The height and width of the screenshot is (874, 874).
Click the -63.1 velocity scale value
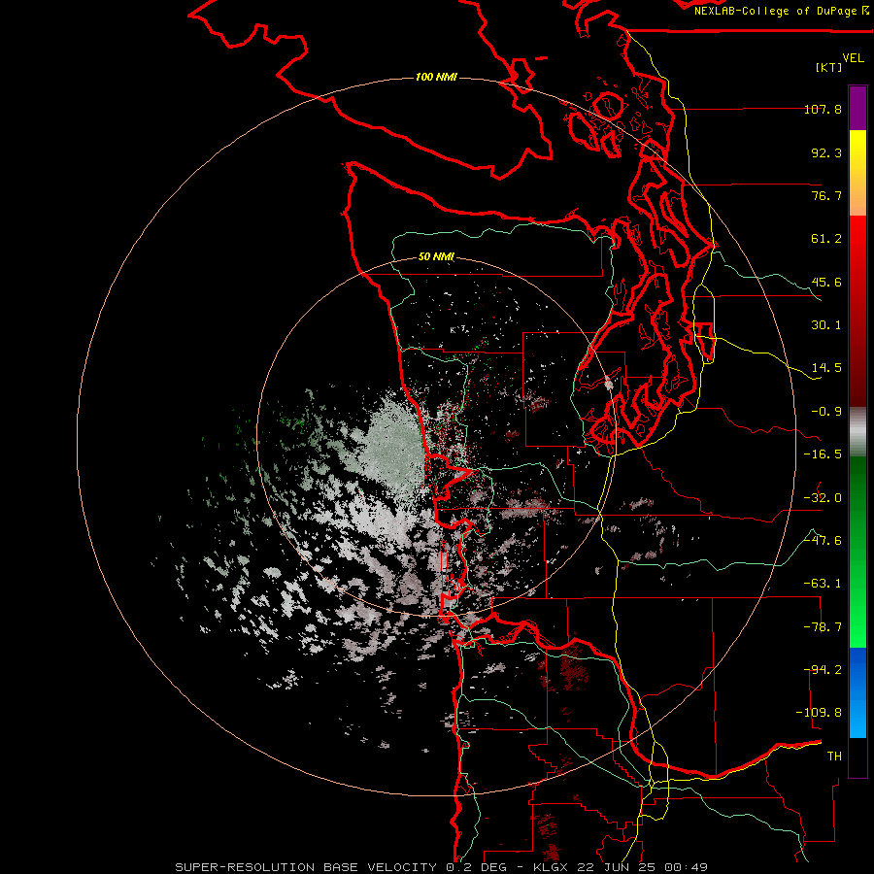[823, 584]
